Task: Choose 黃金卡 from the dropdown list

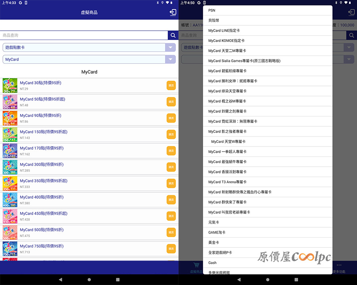Action: (267, 243)
